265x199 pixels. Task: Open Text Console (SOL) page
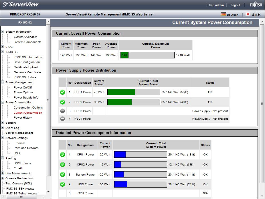[19, 183]
